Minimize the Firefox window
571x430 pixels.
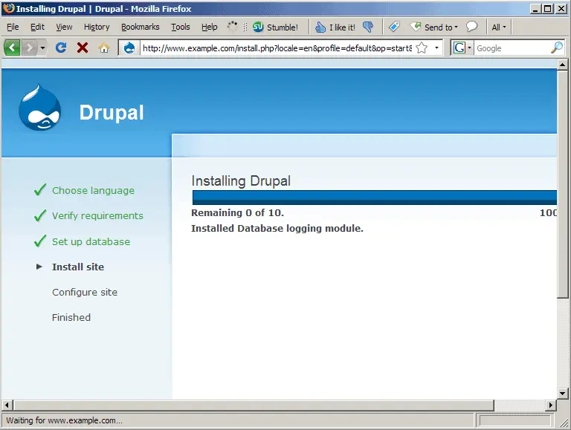point(535,9)
